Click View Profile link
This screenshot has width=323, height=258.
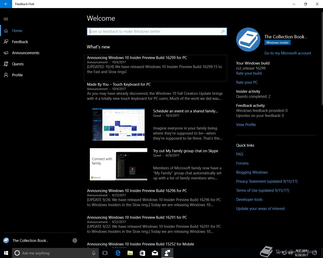pos(246,125)
